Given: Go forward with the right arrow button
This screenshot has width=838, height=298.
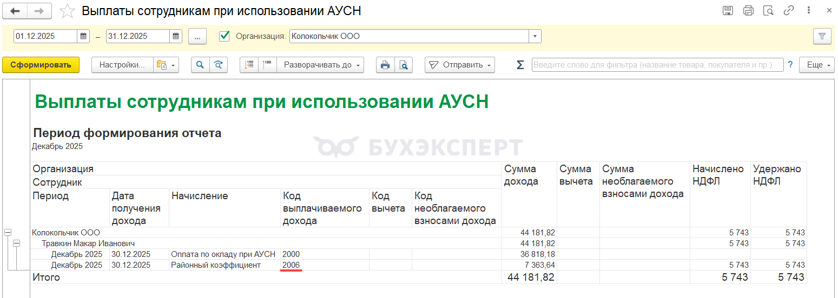Looking at the screenshot, I should click(x=39, y=11).
